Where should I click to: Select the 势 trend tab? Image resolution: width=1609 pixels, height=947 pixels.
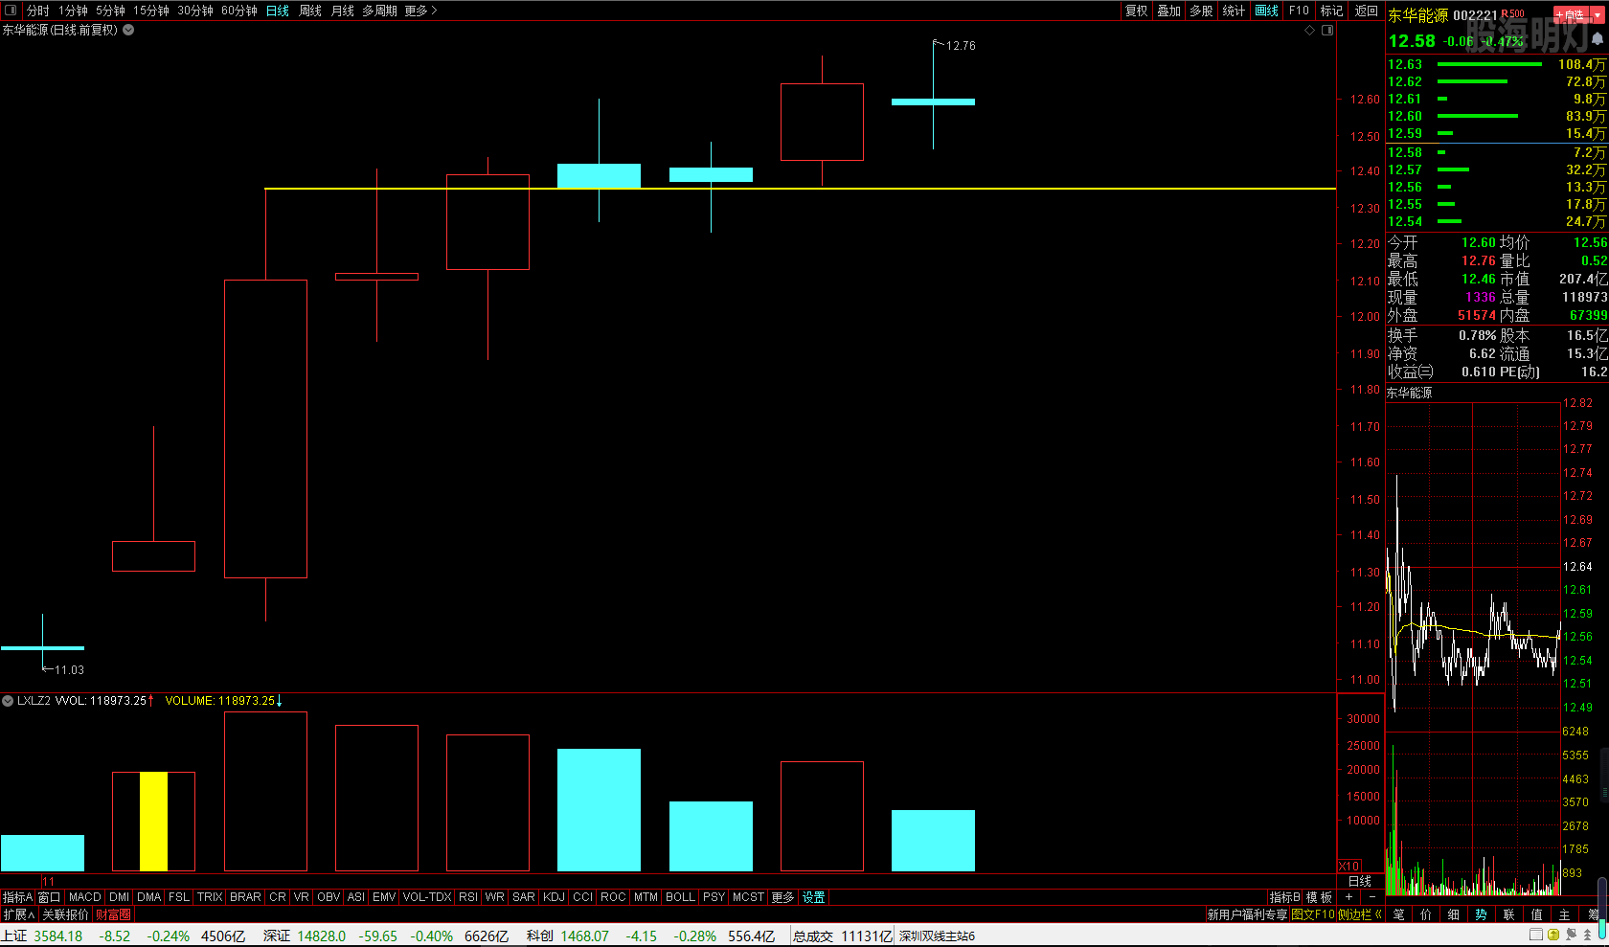(1482, 915)
